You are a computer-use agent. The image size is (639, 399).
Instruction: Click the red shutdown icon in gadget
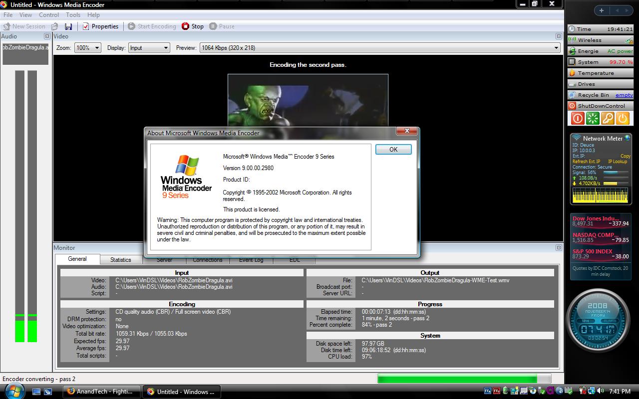coord(578,118)
